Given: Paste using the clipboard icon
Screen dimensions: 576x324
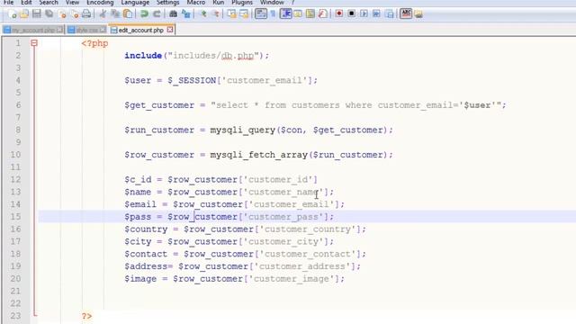Looking at the screenshot, I should [128, 14].
